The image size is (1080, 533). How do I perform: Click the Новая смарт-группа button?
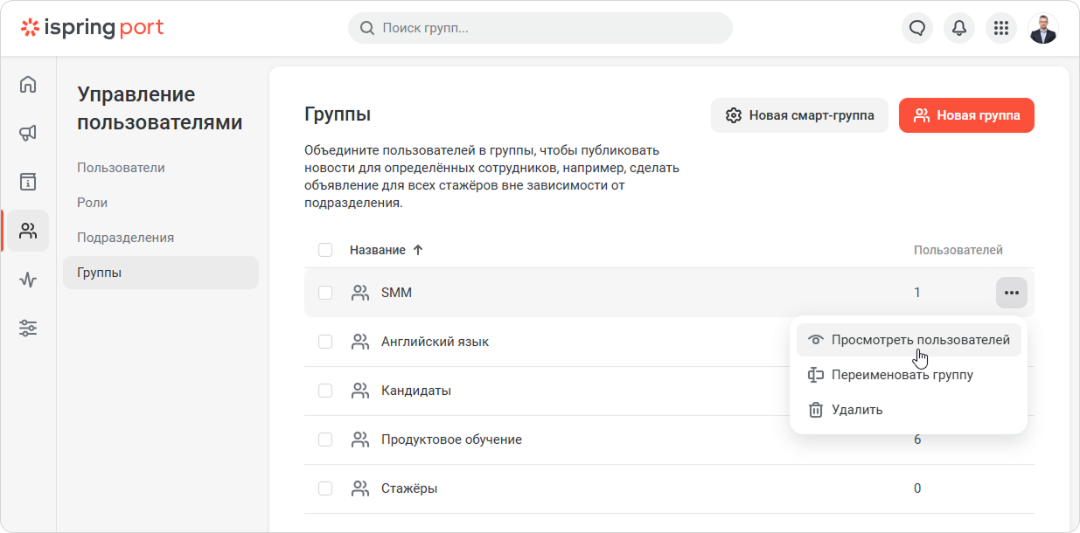point(799,115)
